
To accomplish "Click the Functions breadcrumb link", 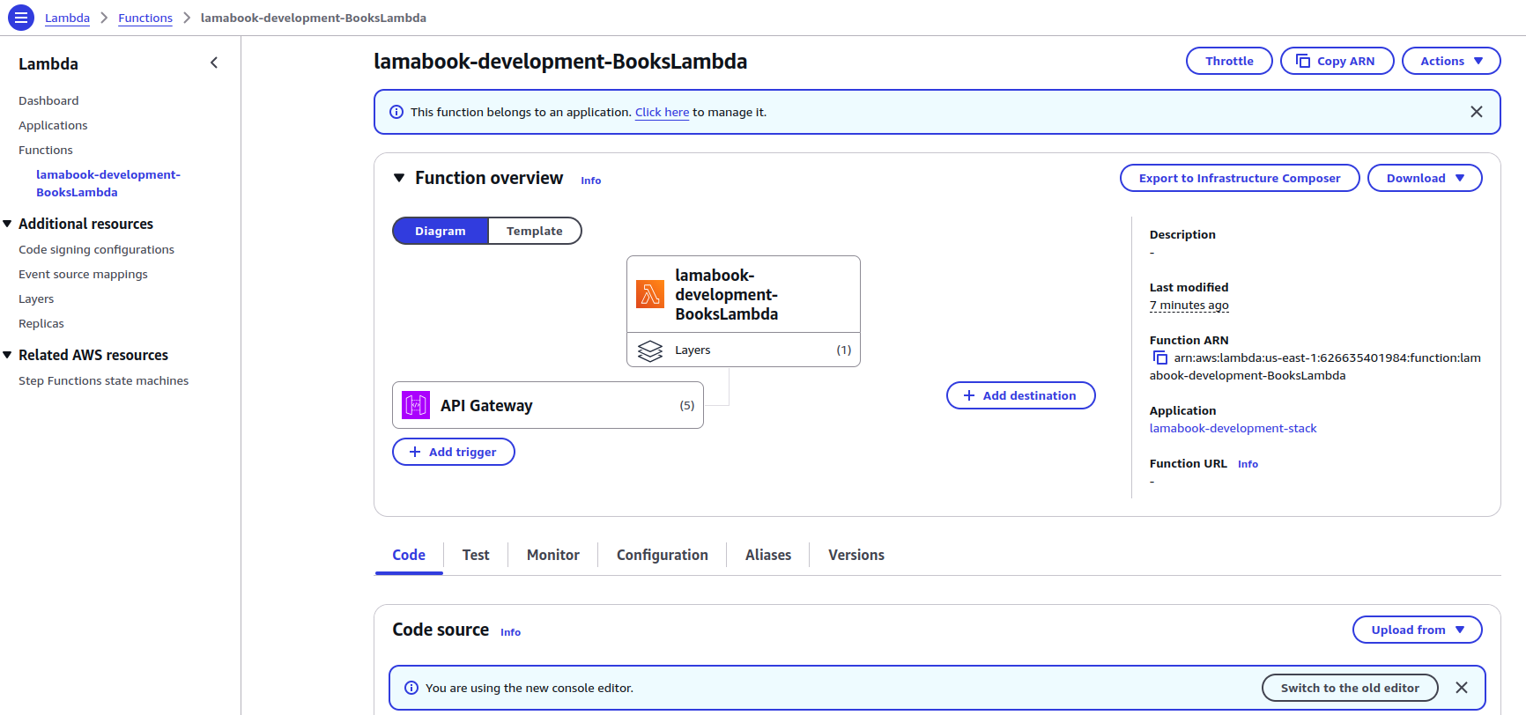I will [x=145, y=18].
